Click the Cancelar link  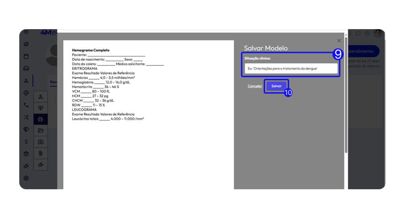255,86
